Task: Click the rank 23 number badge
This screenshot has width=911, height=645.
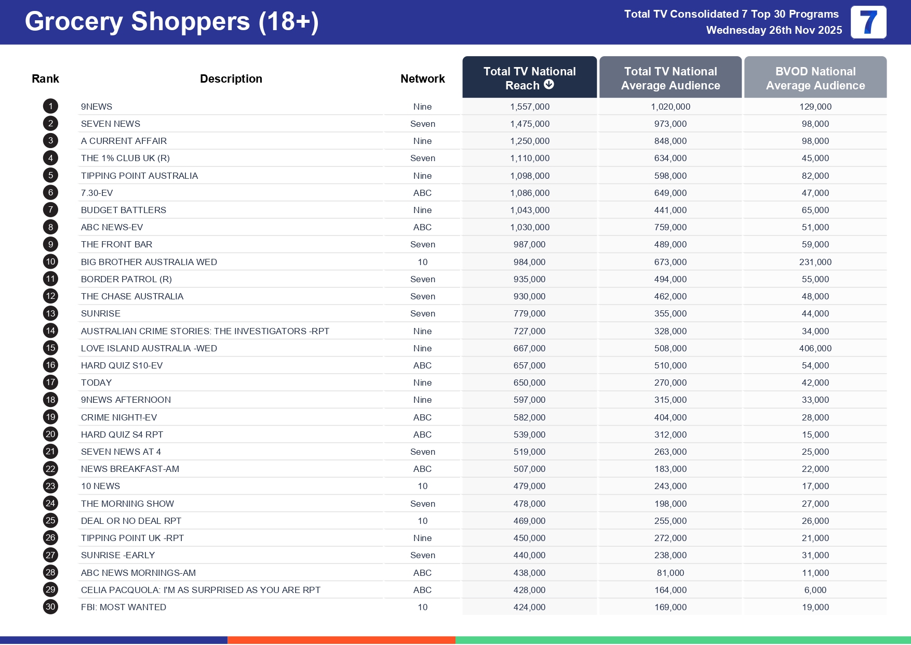Action: pos(50,486)
